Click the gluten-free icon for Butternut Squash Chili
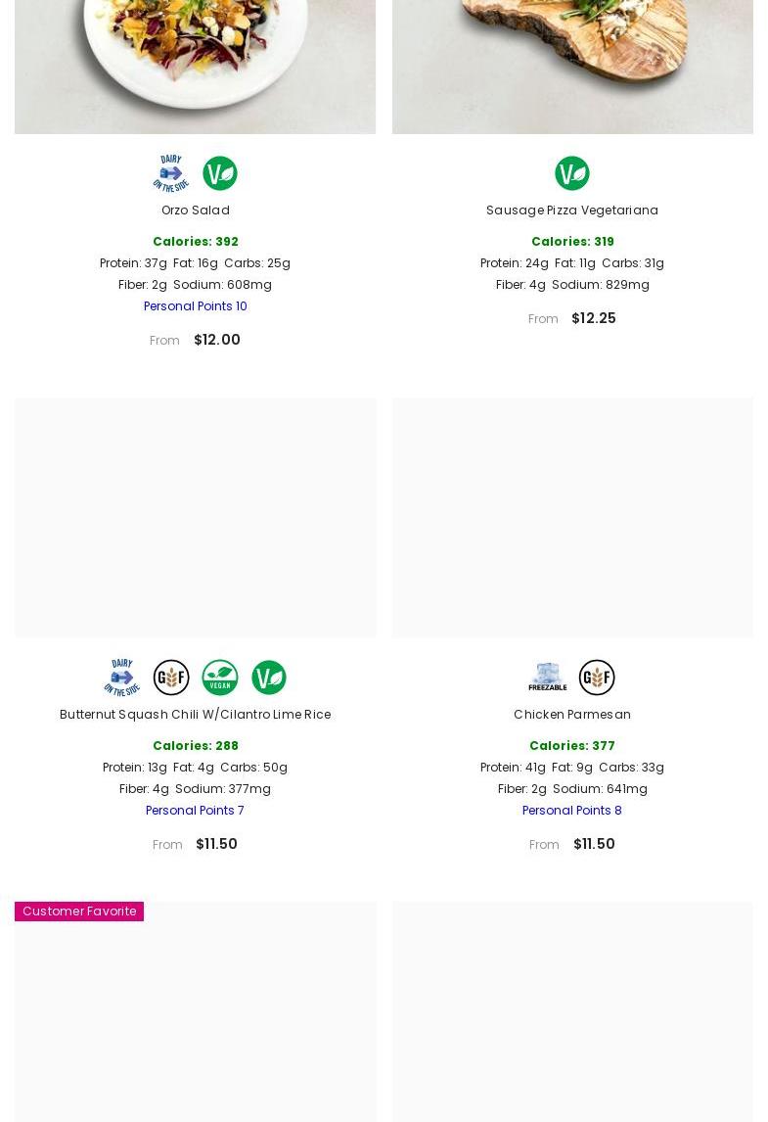Screen dimensions: 768x1122 171,678
